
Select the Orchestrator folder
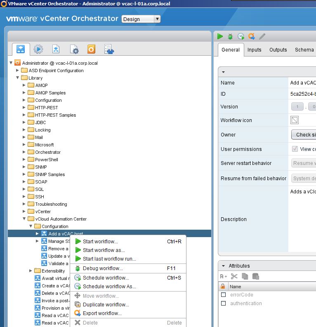click(x=48, y=152)
